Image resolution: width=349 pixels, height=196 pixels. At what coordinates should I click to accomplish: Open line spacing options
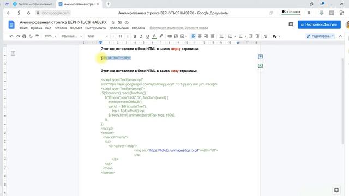221,36
